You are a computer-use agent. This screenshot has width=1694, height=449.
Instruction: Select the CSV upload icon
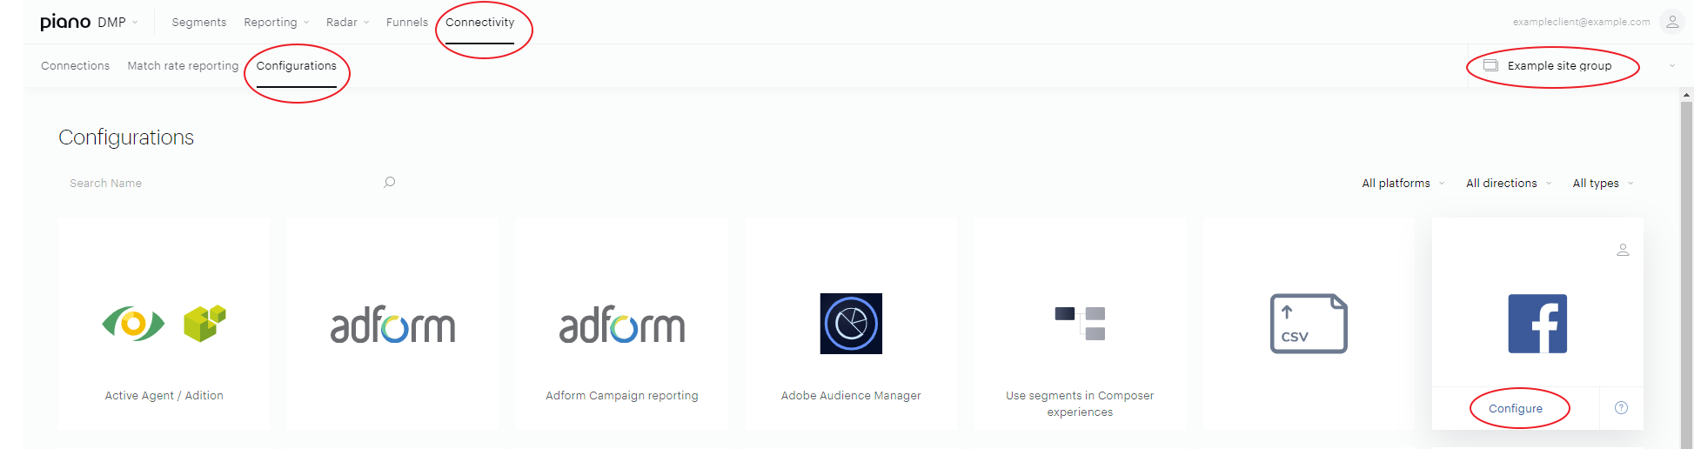[1309, 324]
